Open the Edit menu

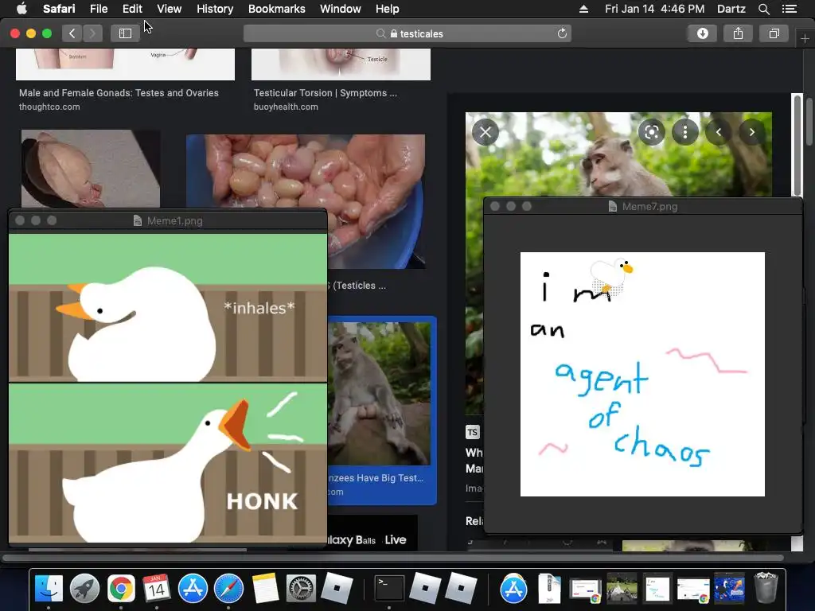(x=132, y=9)
